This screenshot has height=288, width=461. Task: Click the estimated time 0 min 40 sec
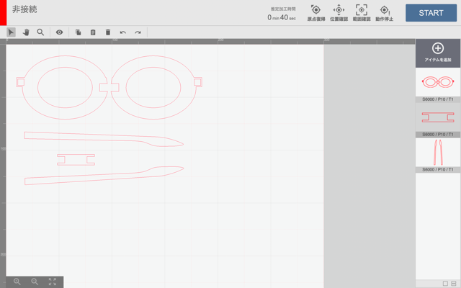(282, 17)
